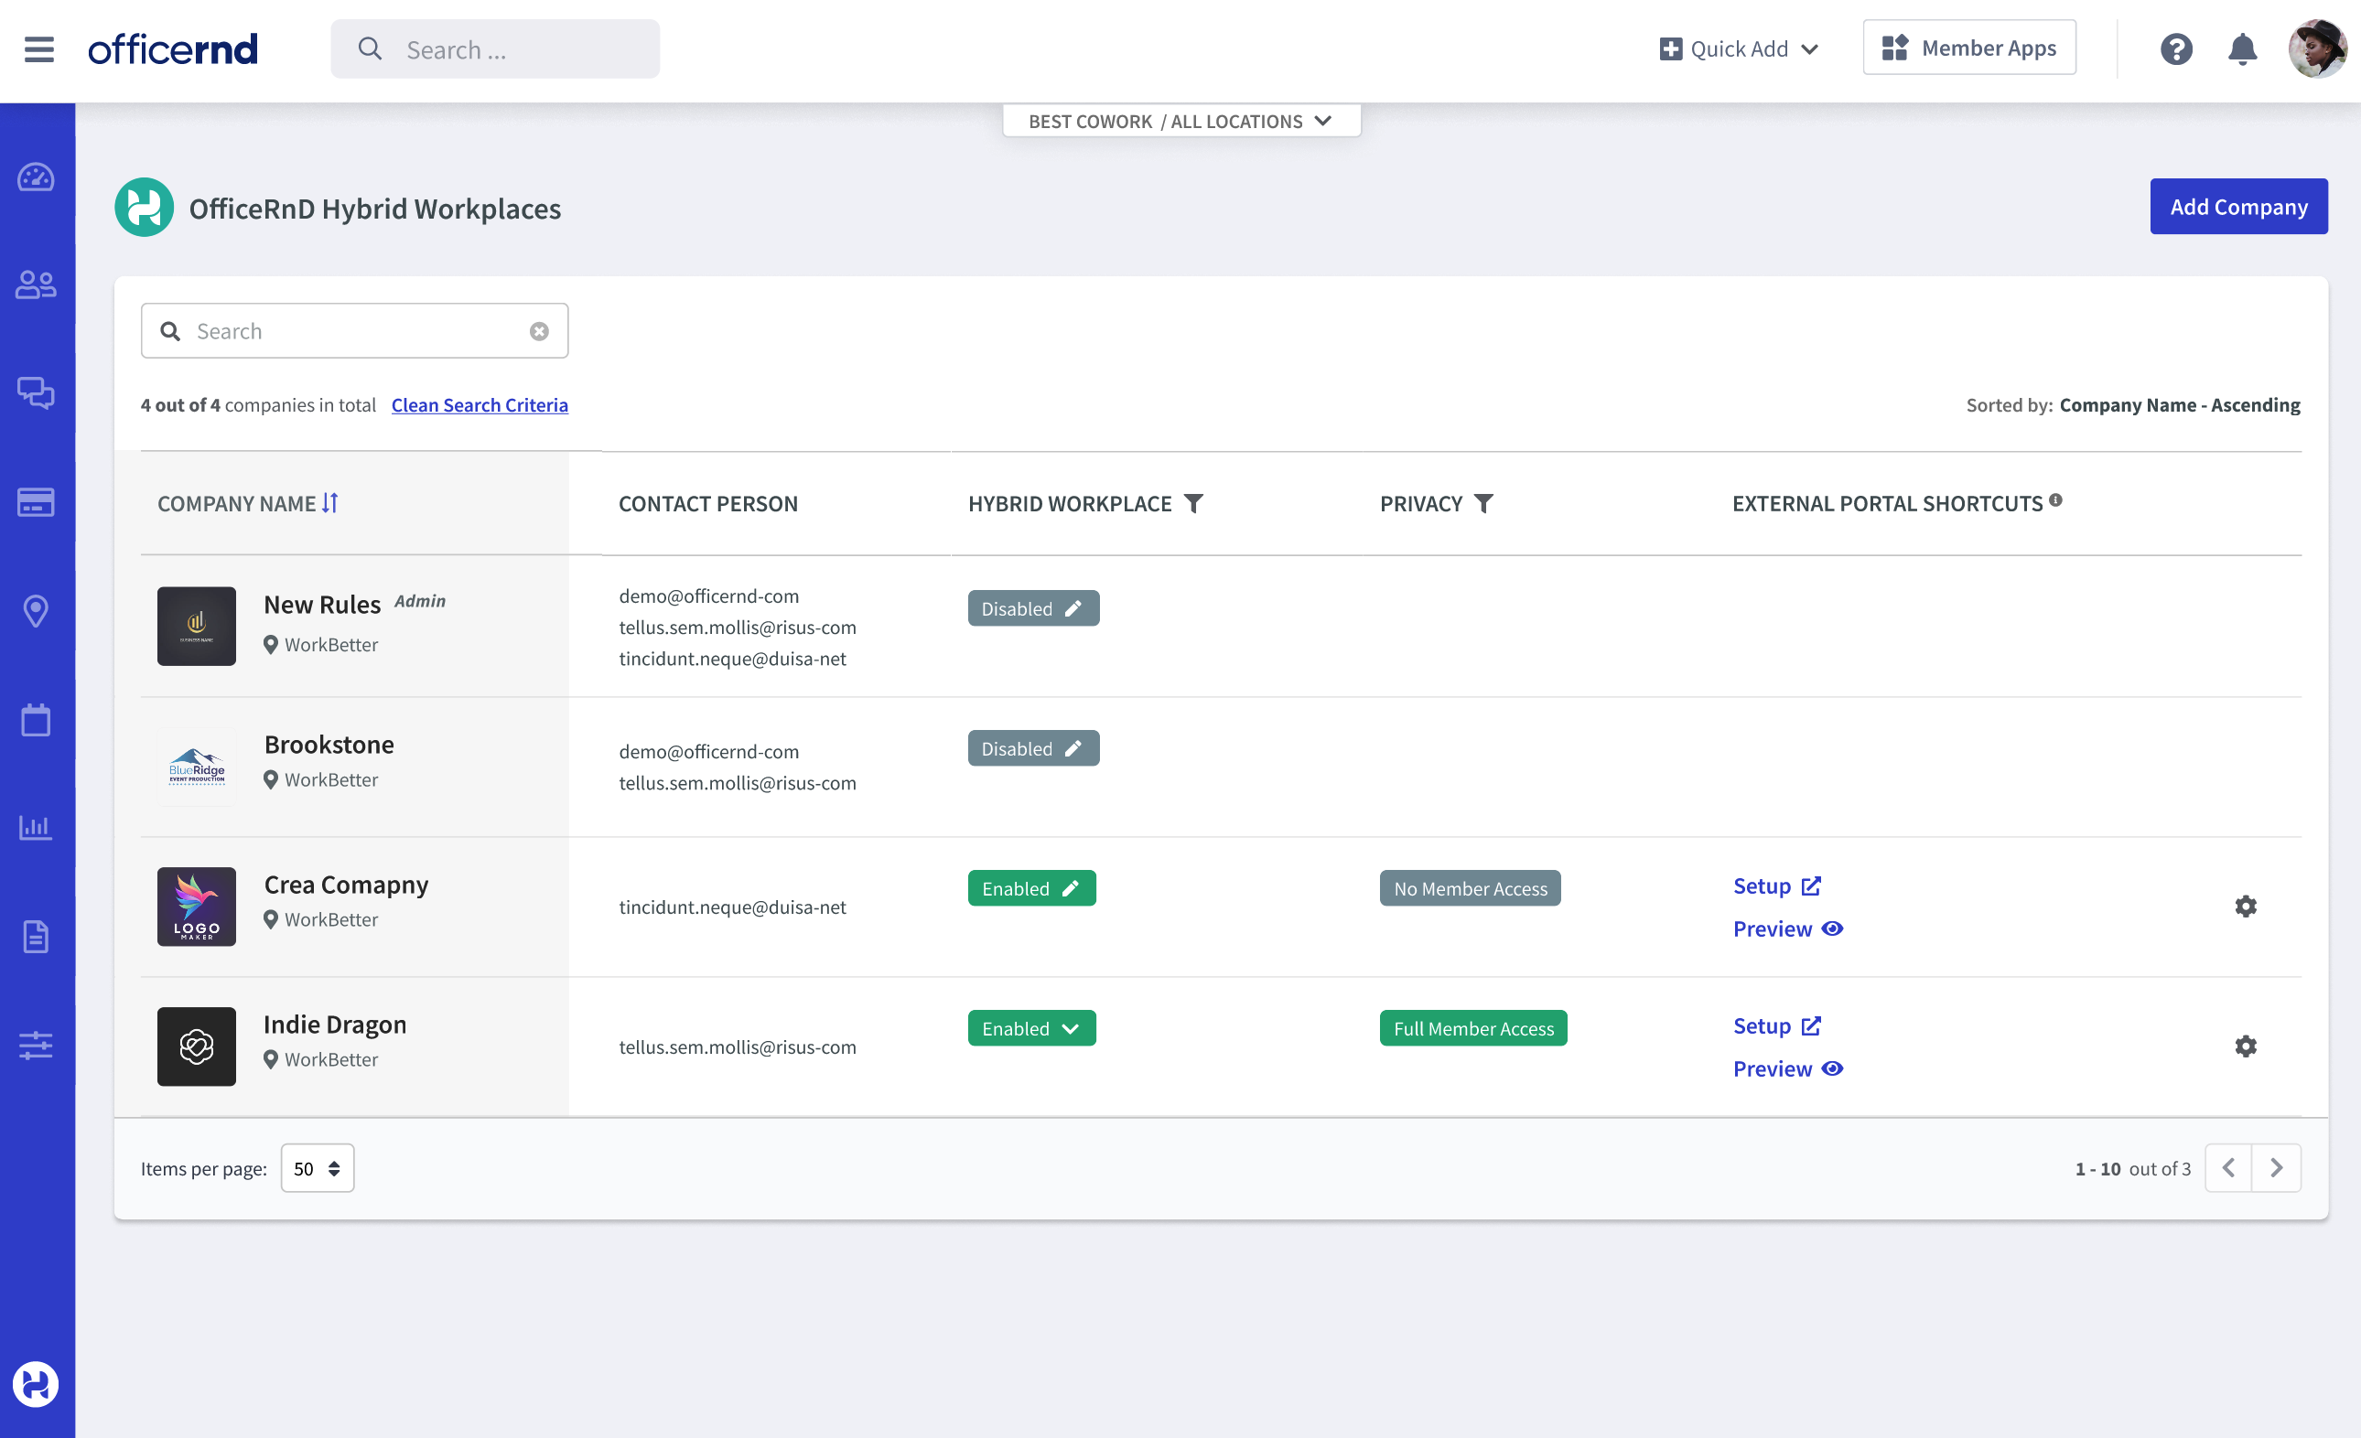Open Setup link for Indie Dragon
2361x1438 pixels.
(1777, 1026)
